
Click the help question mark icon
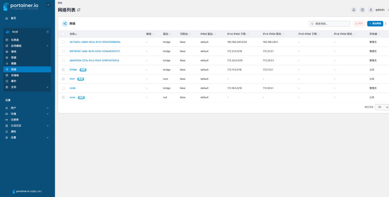tap(362, 10)
